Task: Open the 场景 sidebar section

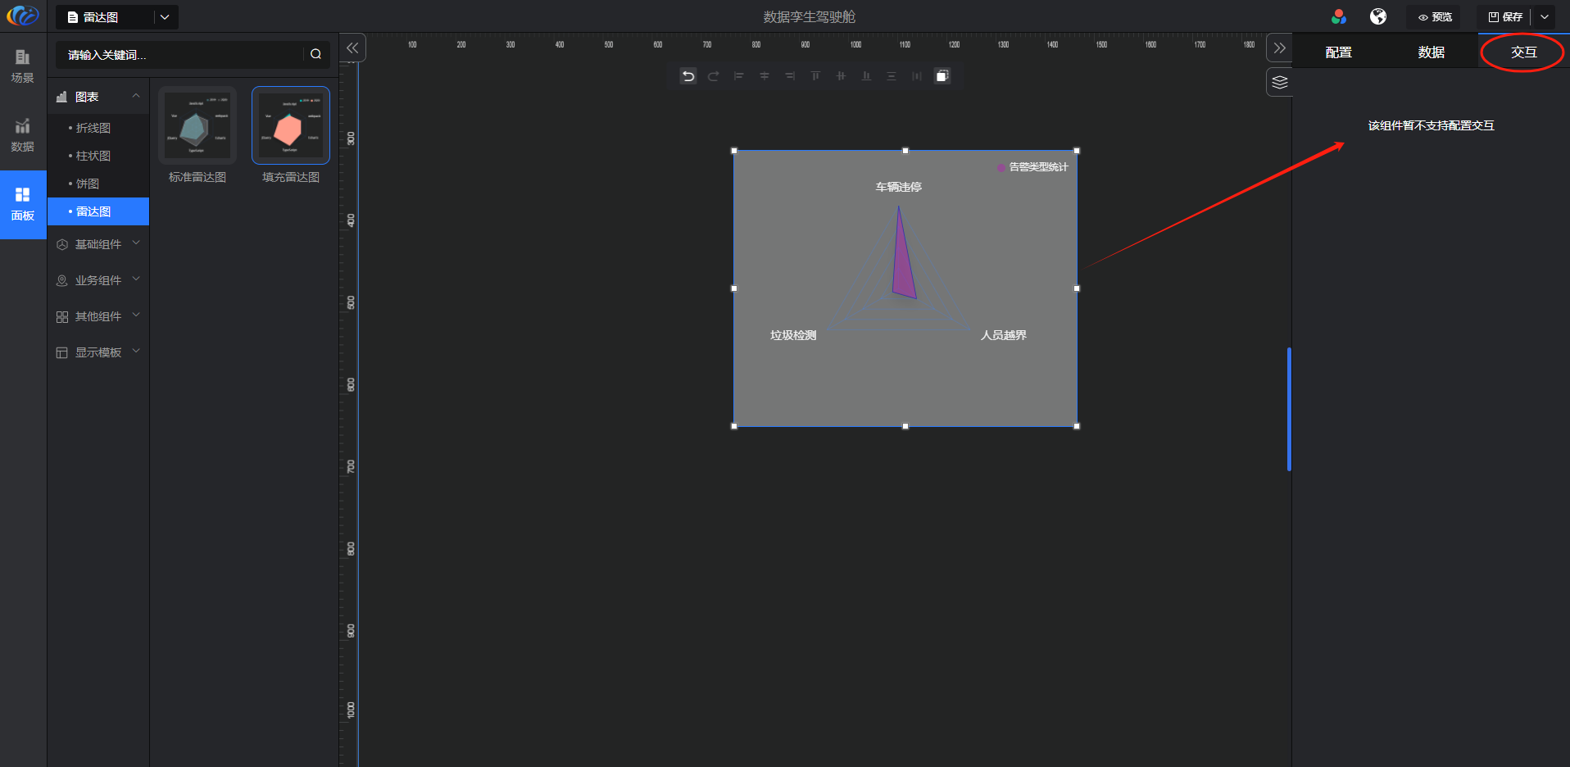Action: [23, 66]
